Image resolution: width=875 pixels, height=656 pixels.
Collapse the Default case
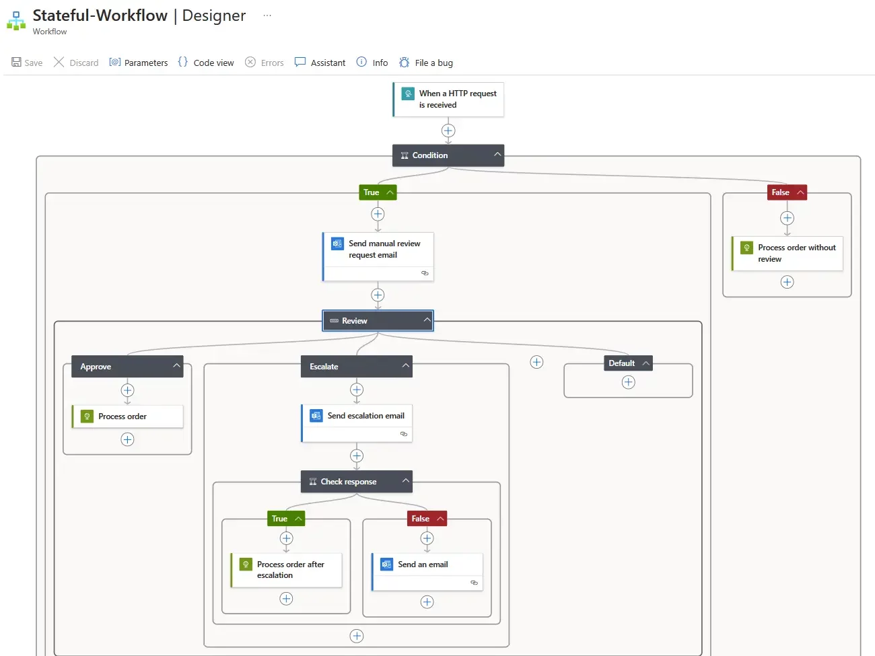tap(646, 363)
